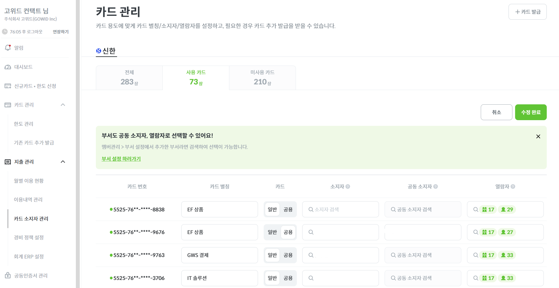Click the notification bell icon
The width and height of the screenshot is (559, 288).
[x=8, y=48]
